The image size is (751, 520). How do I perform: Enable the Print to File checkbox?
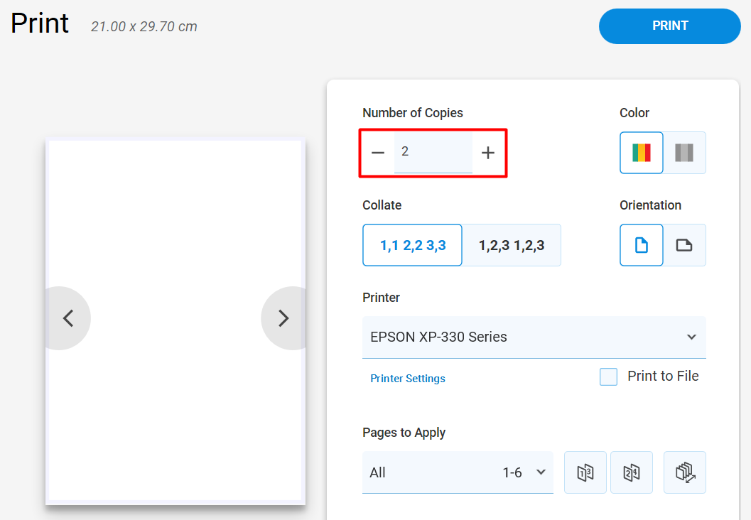(x=608, y=377)
